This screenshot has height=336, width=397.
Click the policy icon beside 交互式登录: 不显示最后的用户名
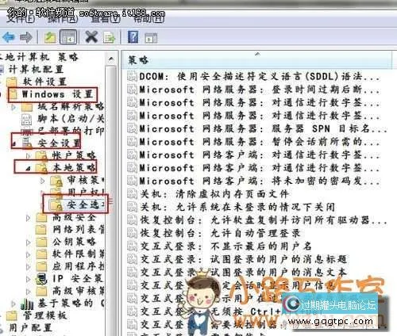pos(132,246)
